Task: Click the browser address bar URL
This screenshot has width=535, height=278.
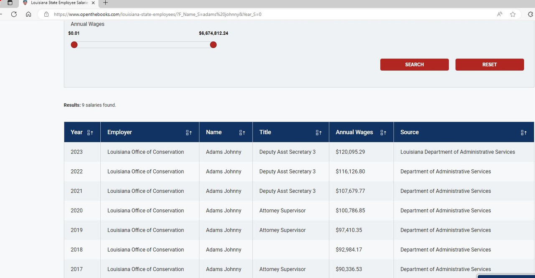Action: pyautogui.click(x=158, y=14)
